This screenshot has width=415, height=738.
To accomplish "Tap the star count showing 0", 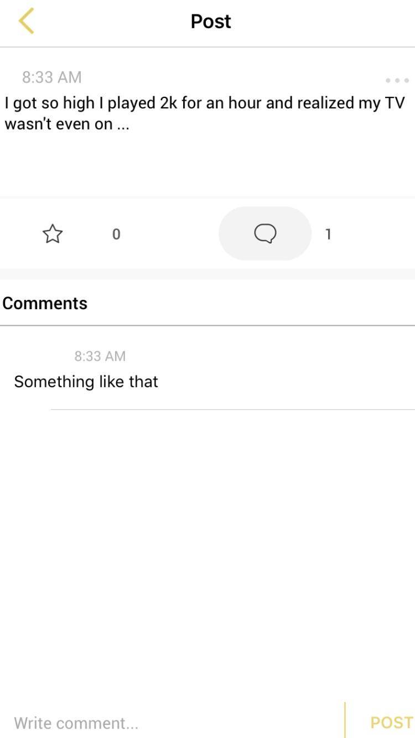I will click(x=116, y=234).
